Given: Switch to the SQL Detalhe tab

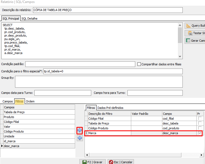Looking at the screenshot, I should [30, 19].
